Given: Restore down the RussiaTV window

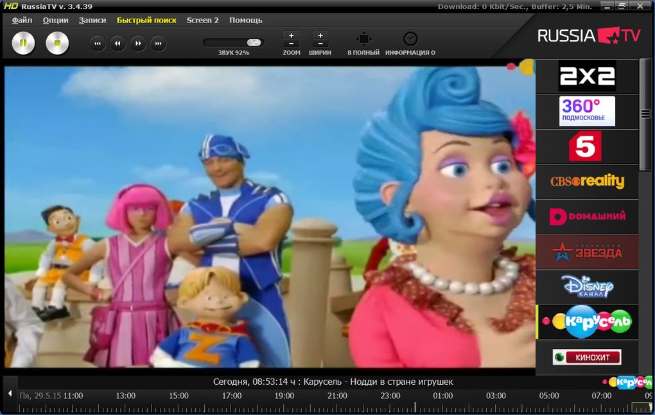Looking at the screenshot, I should (x=622, y=6).
